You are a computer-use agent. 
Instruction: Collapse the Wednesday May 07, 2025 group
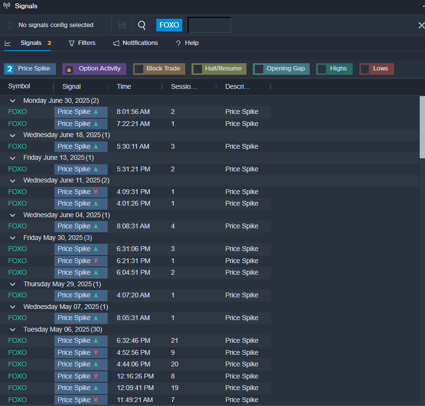tap(13, 308)
